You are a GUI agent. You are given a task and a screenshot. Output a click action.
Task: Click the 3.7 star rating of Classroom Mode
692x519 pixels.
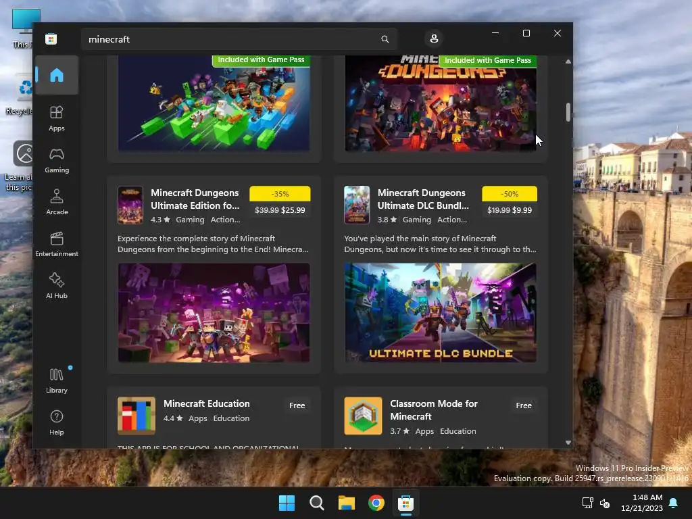pyautogui.click(x=400, y=430)
